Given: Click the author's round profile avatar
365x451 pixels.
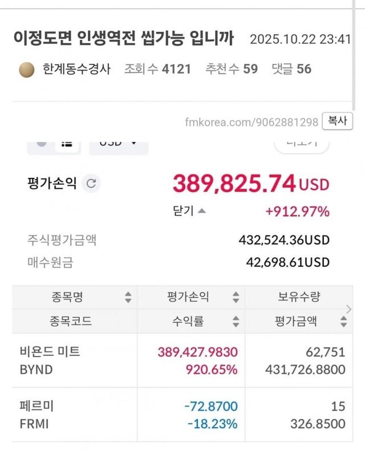Looking at the screenshot, I should point(27,70).
